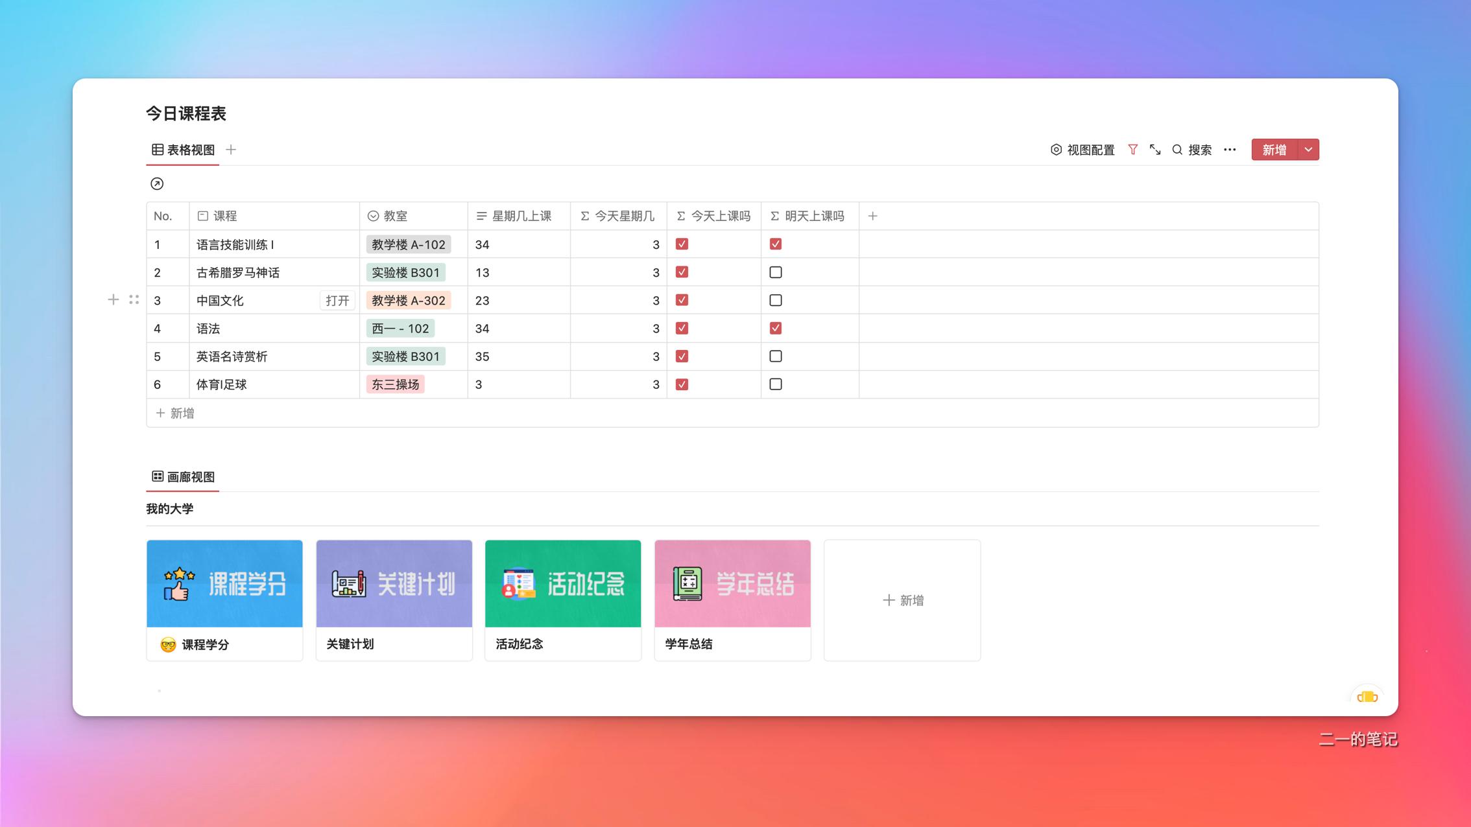Click the table view grid icon beside 表格视图
This screenshot has width=1471, height=827.
[x=158, y=150]
